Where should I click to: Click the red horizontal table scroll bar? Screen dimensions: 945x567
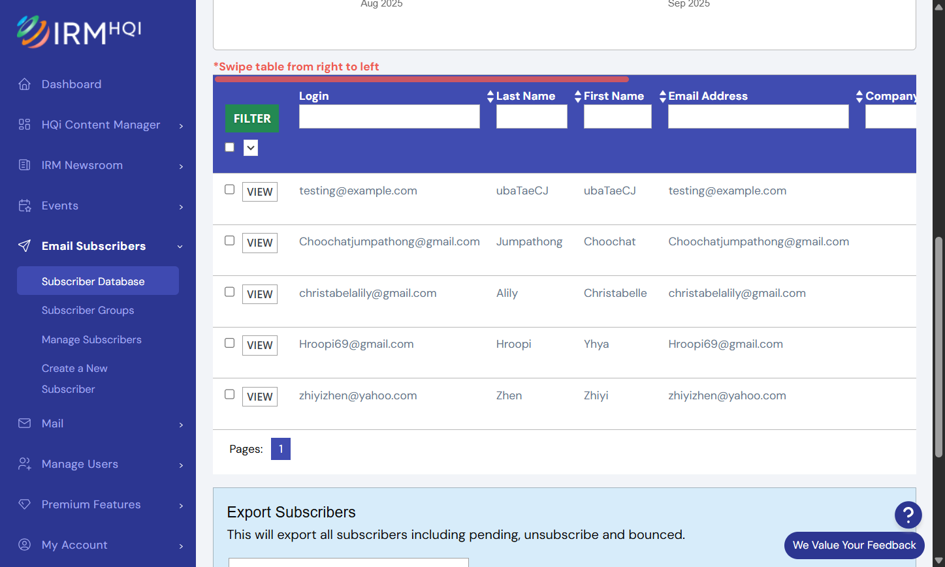[x=422, y=80]
